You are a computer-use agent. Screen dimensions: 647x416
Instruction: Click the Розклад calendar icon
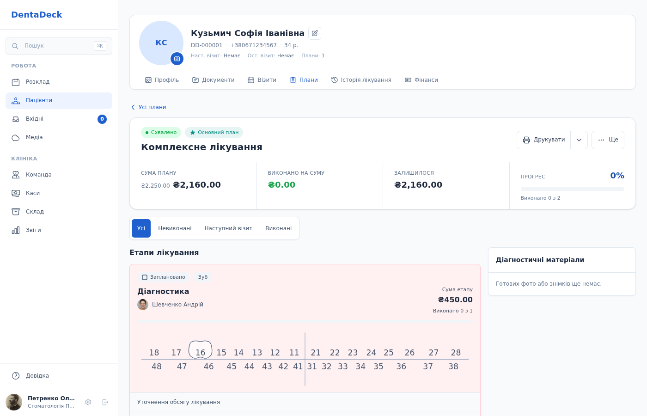[16, 82]
